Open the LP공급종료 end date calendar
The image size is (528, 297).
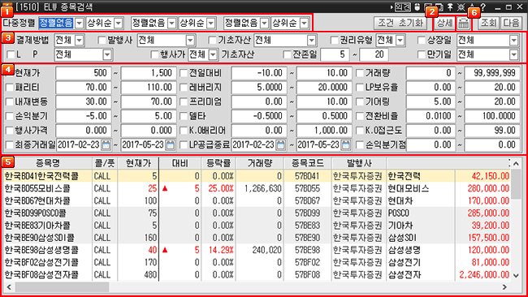pos(345,145)
